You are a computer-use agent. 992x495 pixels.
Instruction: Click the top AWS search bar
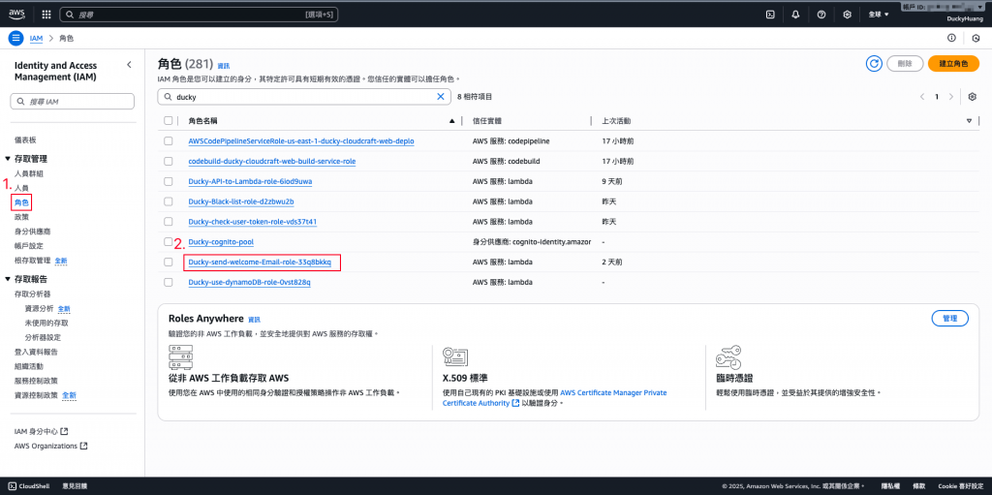199,14
